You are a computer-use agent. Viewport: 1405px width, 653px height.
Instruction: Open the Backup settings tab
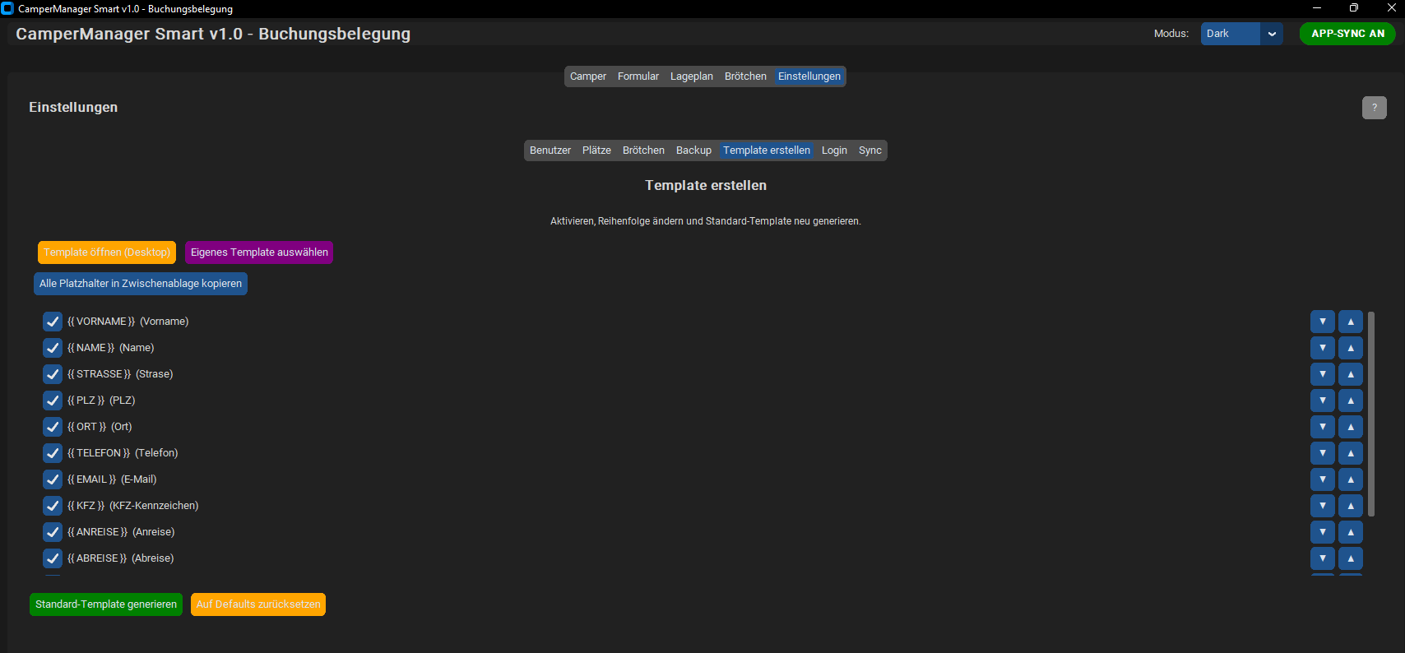[693, 151]
